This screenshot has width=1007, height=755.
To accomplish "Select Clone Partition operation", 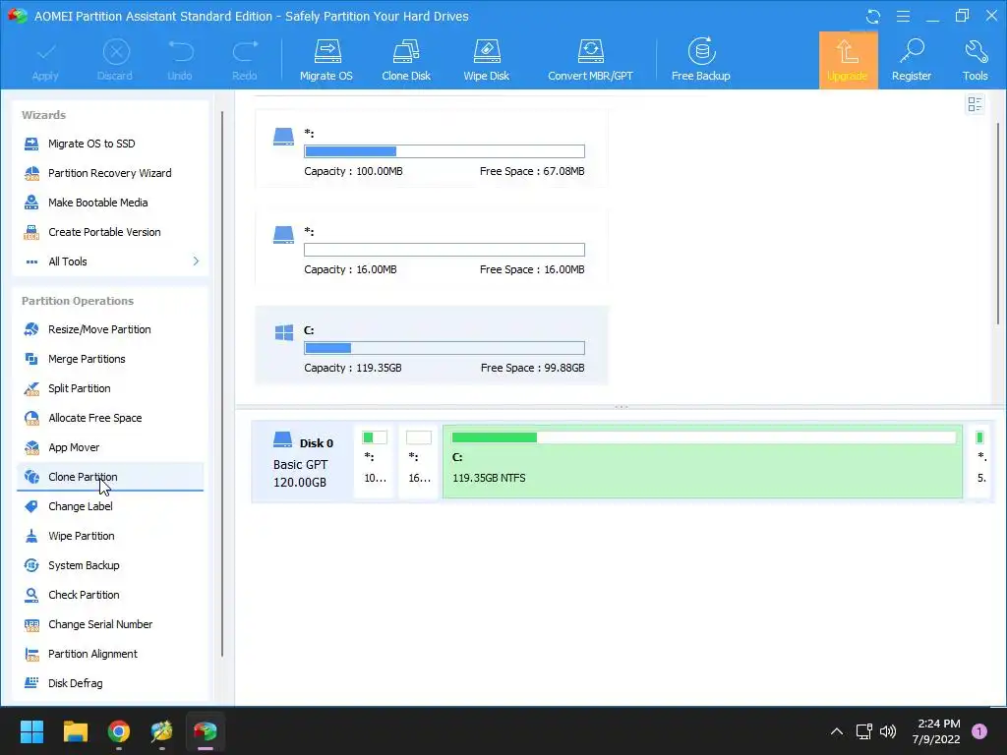I will 110,477.
